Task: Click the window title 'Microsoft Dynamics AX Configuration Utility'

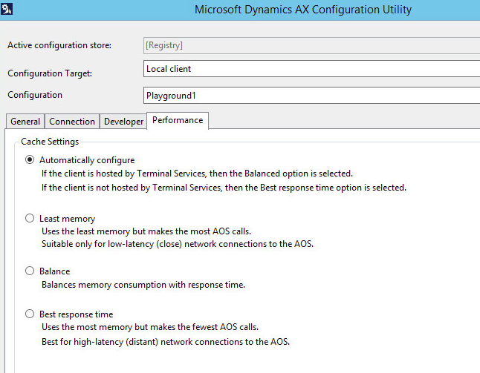Action: pos(303,10)
